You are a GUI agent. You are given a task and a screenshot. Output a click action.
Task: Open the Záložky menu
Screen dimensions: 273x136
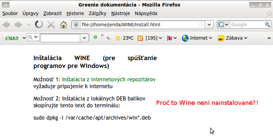tap(98, 13)
